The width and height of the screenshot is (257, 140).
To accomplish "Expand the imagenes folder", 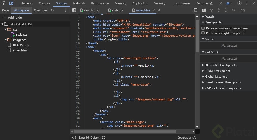I will (6, 40).
